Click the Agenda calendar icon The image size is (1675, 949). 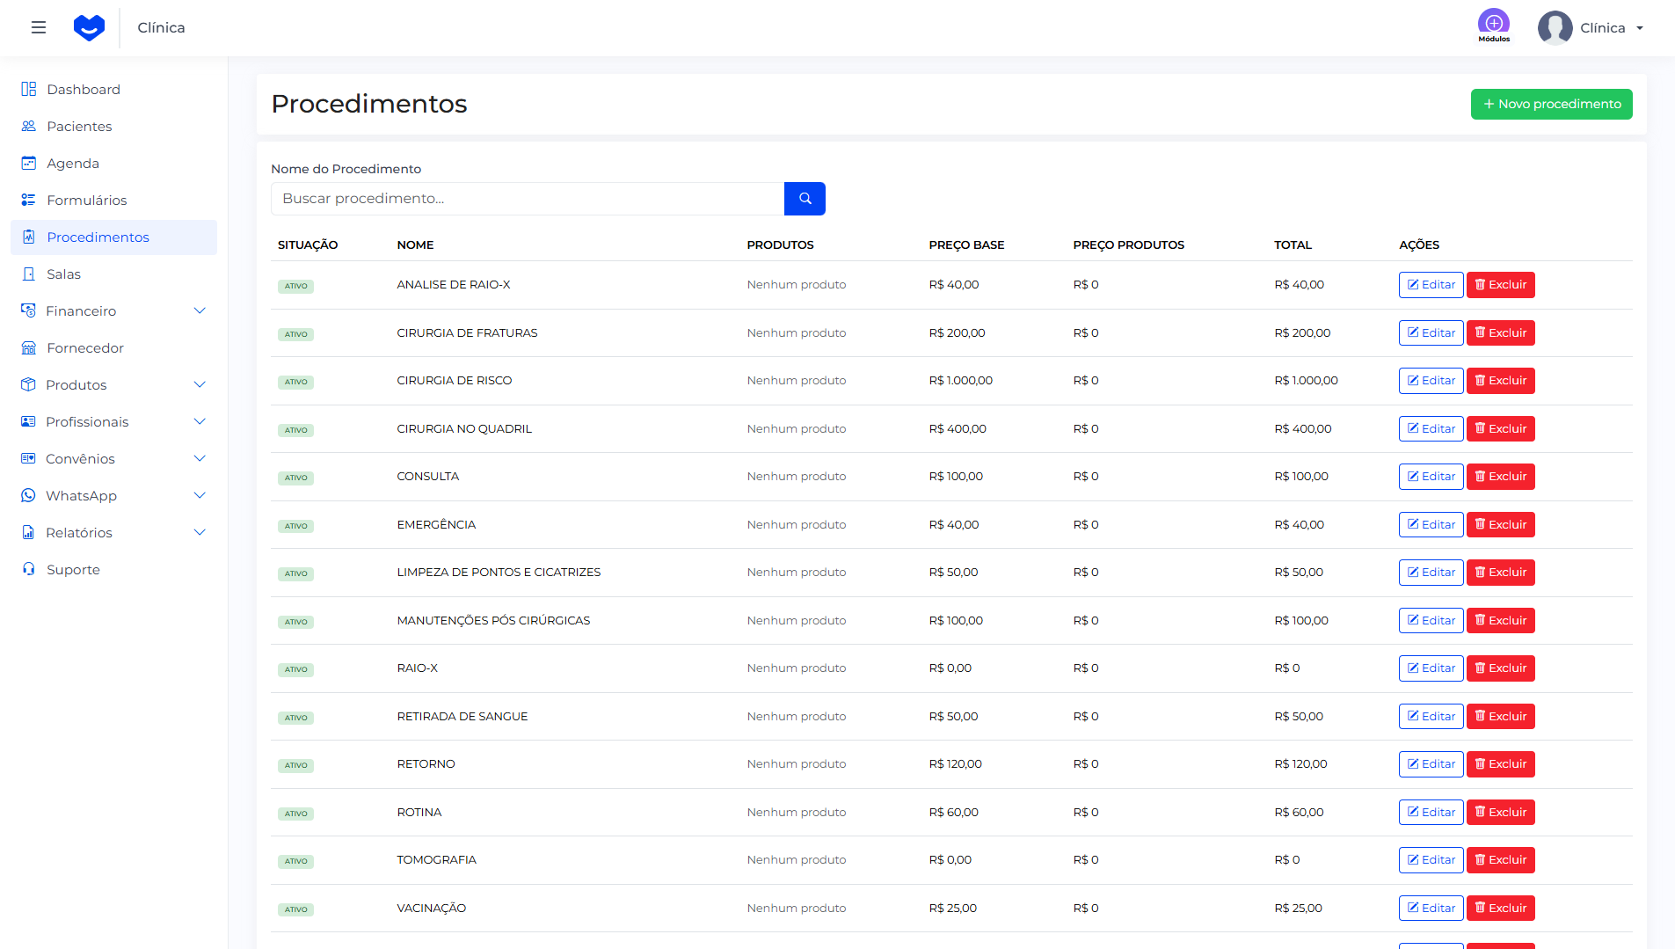29,164
